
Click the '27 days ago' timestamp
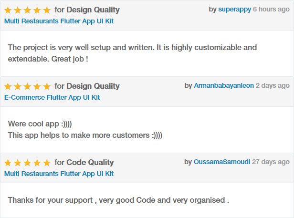[x=271, y=162]
